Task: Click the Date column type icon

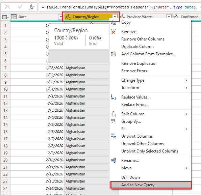Action: coord(14,17)
